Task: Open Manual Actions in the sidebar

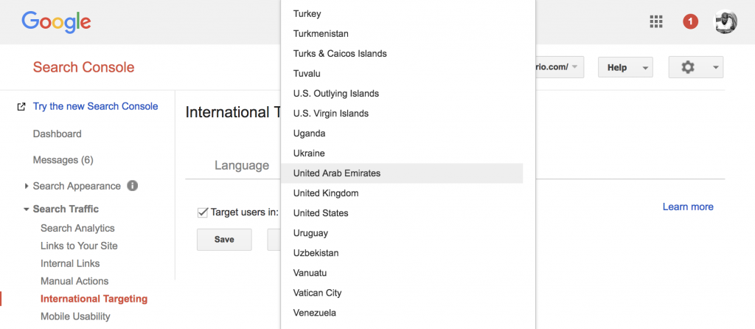Action: pos(74,281)
